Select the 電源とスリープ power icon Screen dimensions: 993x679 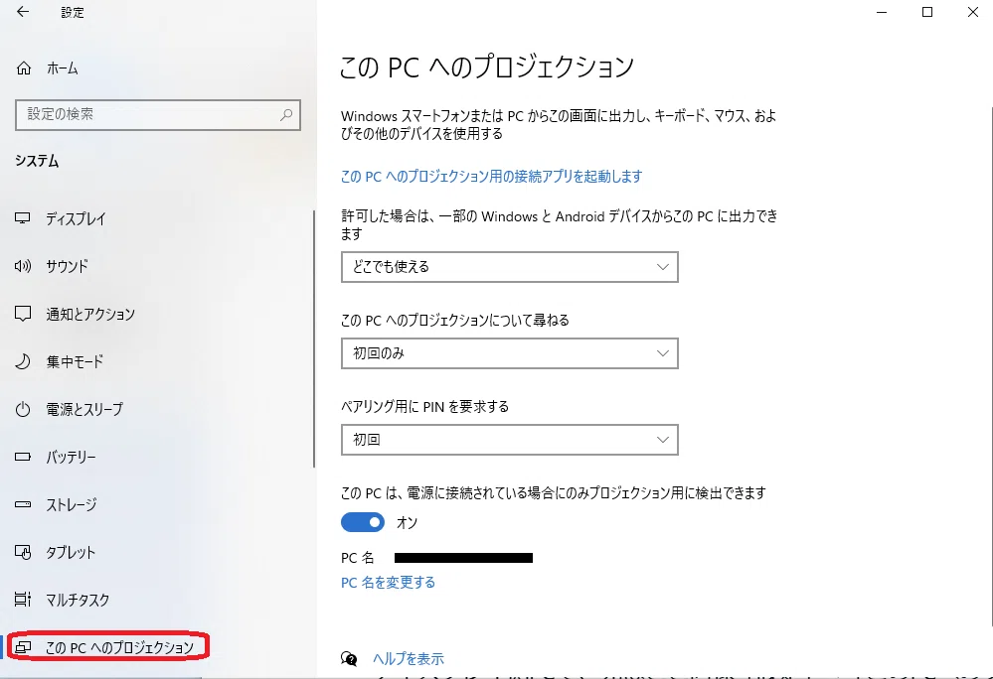coord(23,409)
